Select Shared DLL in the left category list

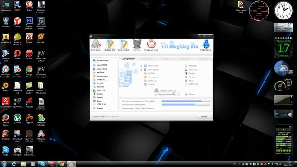click(x=99, y=79)
